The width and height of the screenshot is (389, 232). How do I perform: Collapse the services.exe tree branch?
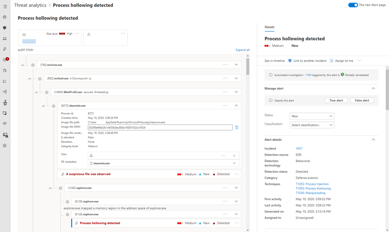coord(23,65)
